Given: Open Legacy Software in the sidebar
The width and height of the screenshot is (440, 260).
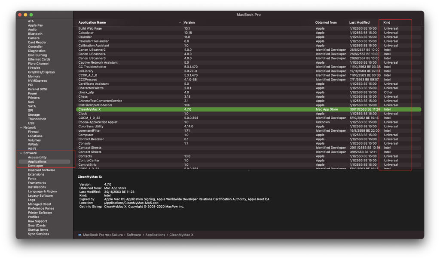Looking at the screenshot, I should [x=40, y=196].
